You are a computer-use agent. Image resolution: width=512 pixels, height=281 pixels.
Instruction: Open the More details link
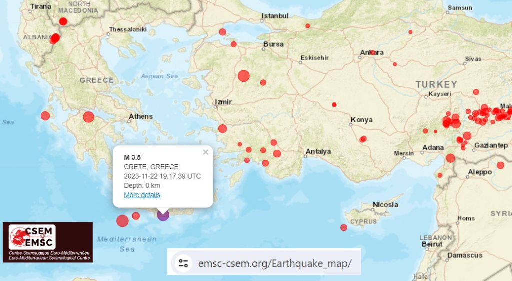click(x=142, y=195)
